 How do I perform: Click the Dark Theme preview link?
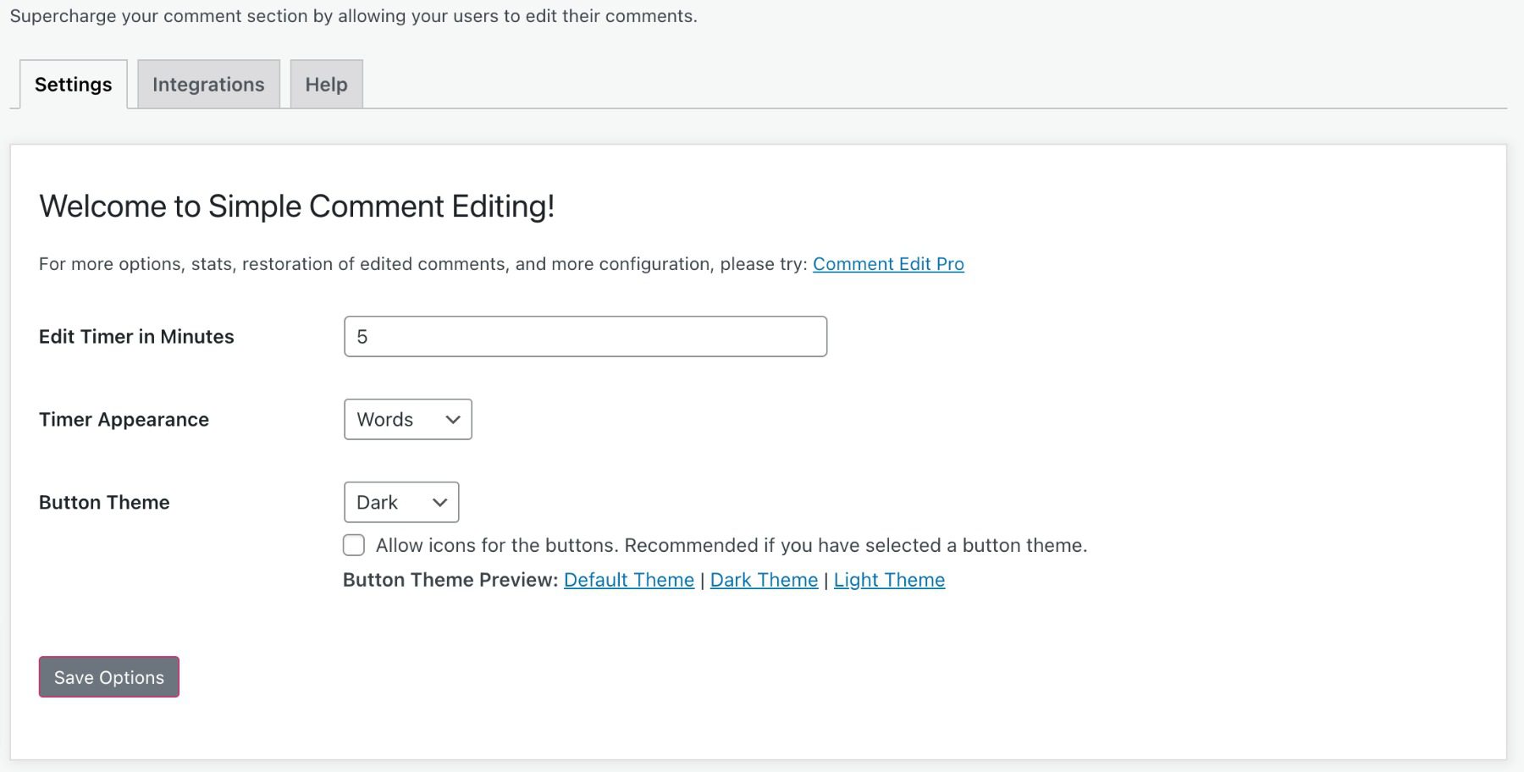(x=763, y=580)
